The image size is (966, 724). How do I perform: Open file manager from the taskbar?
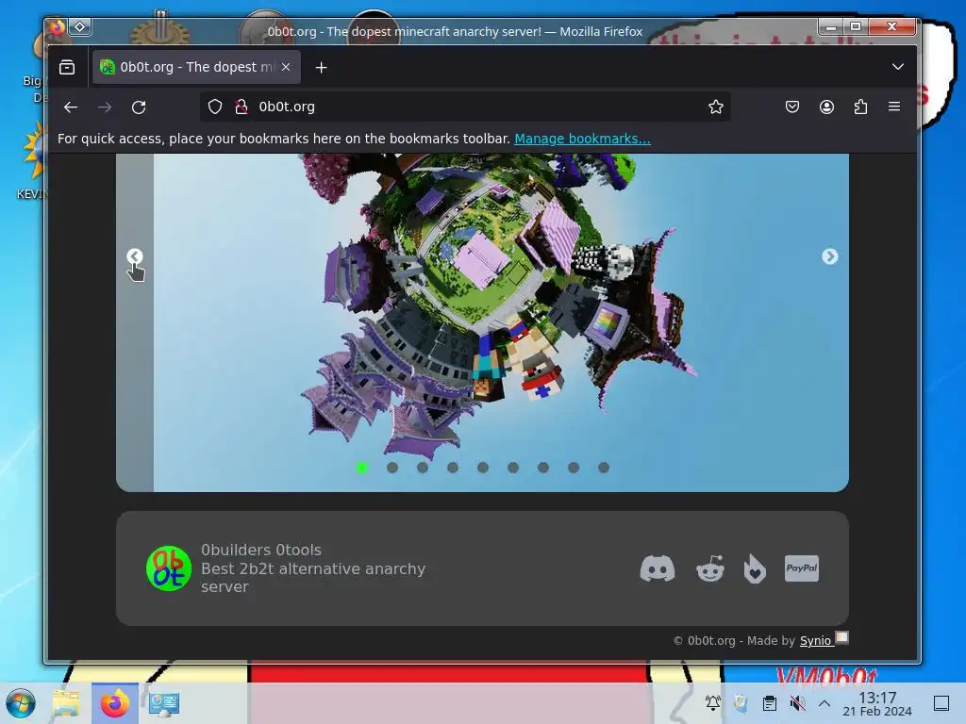[x=66, y=703]
